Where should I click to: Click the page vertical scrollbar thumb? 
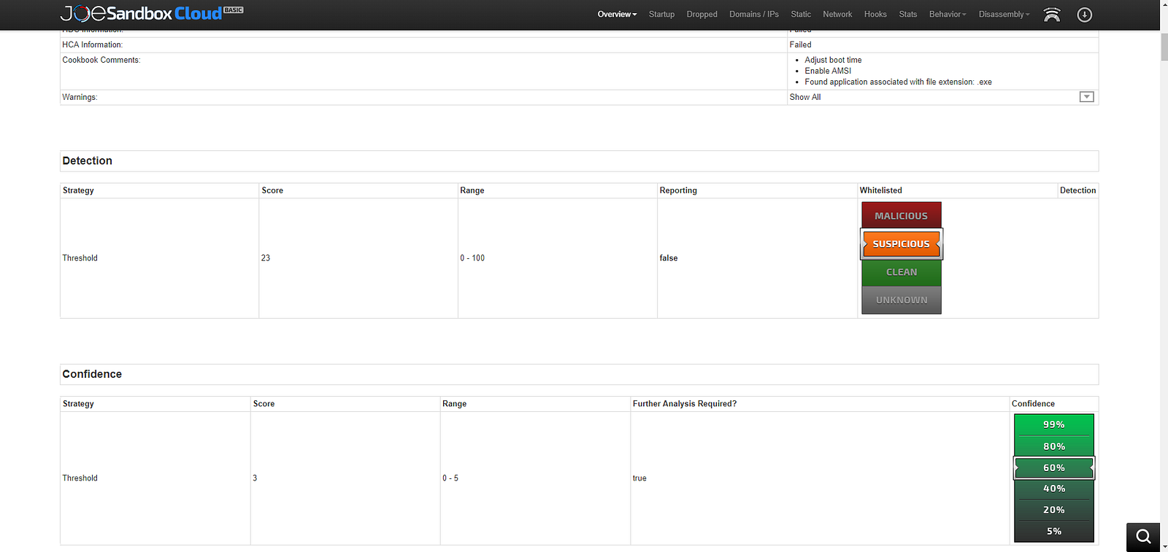pyautogui.click(x=1164, y=47)
